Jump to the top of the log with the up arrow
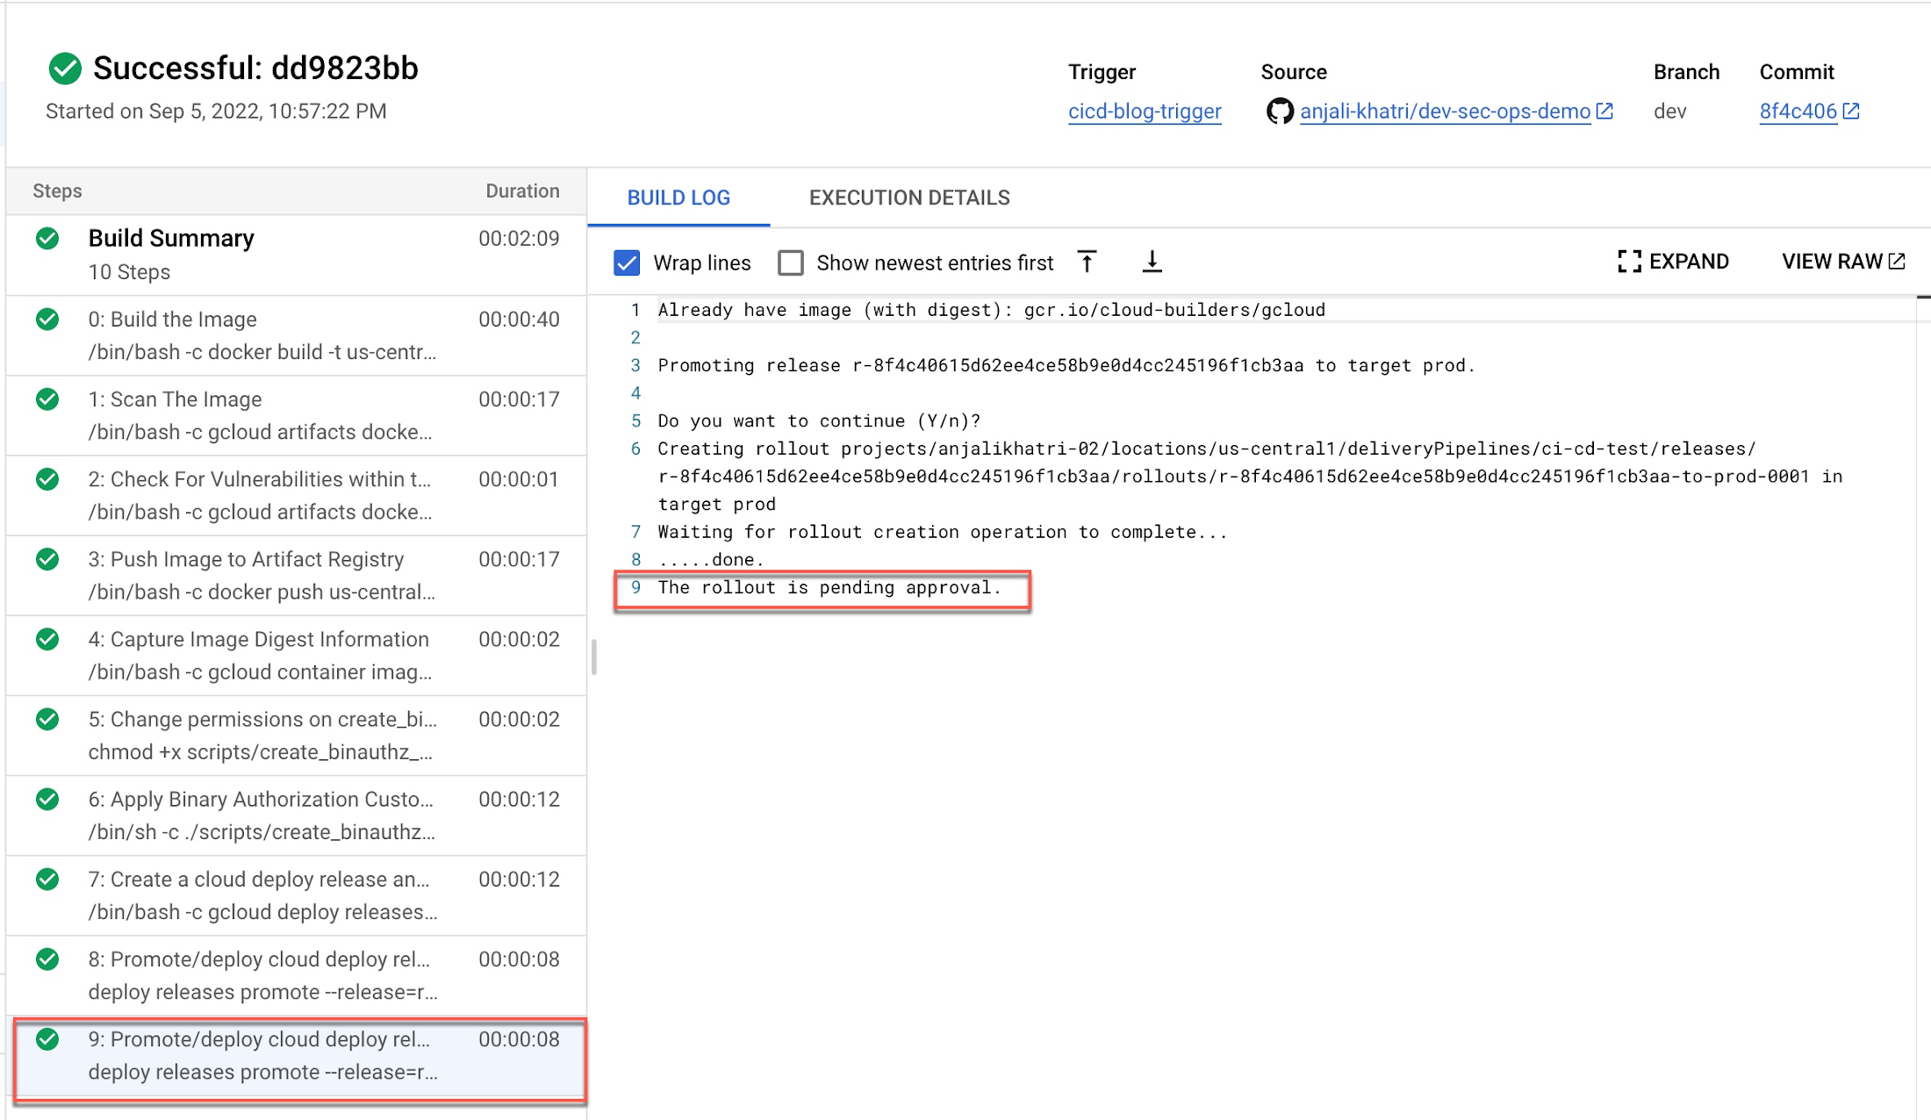Image resolution: width=1931 pixels, height=1120 pixels. pos(1087,262)
